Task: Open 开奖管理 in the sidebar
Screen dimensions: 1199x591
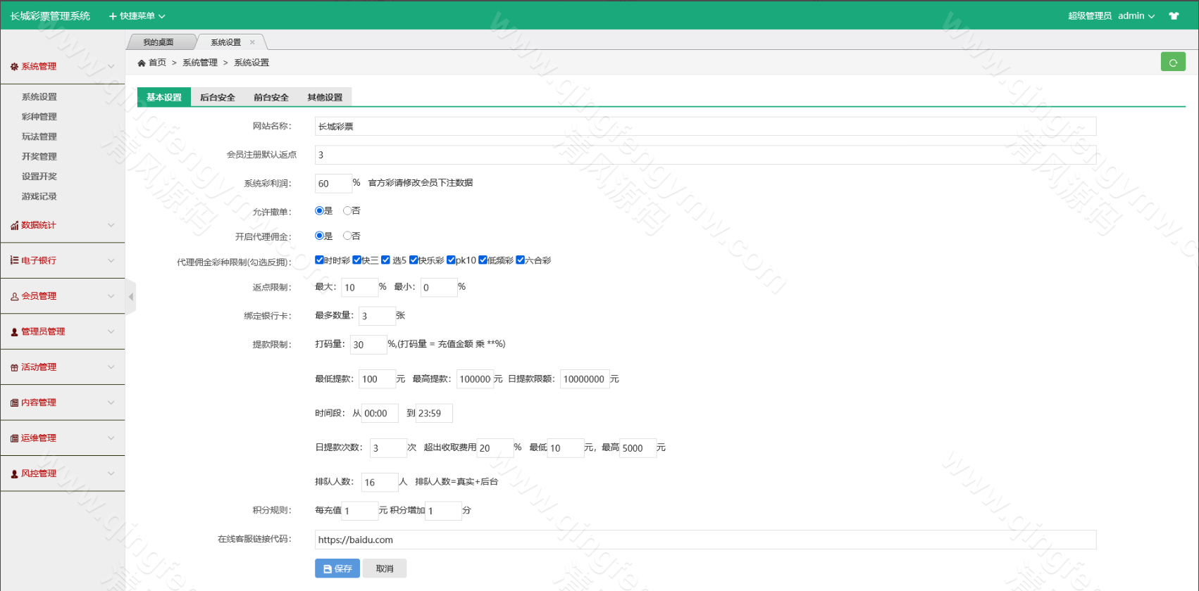Action: (x=39, y=156)
